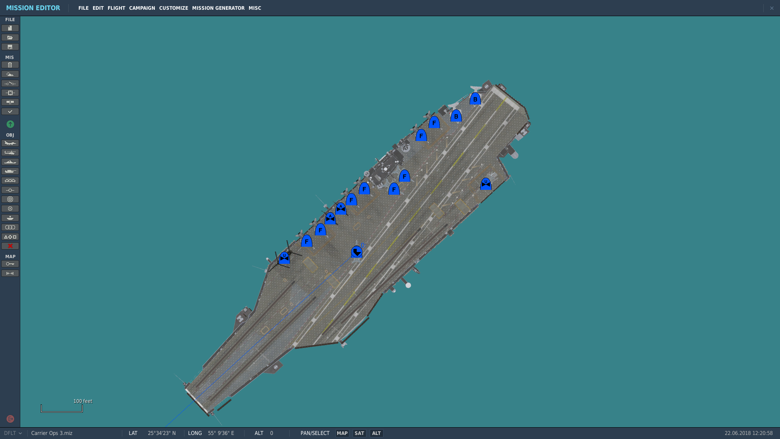This screenshot has width=780, height=439.
Task: Select the helicopter marker at deck edge
Action: (x=284, y=258)
